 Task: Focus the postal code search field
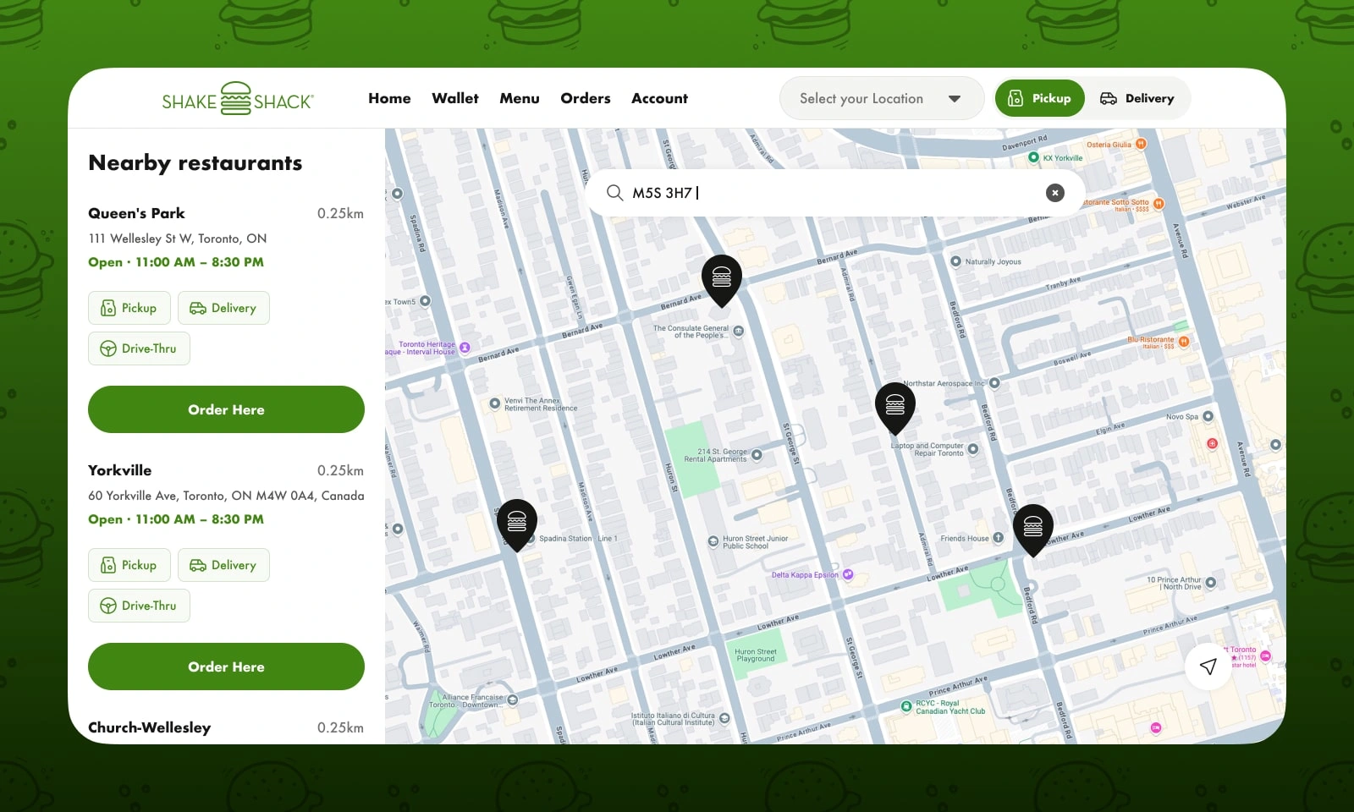[x=834, y=193]
